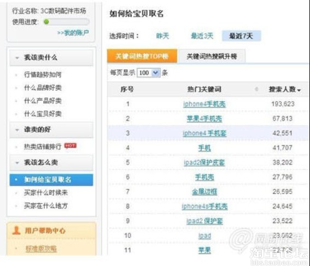The height and width of the screenshot is (266, 310).
Task: Click search count 24,645
Action: (x=282, y=206)
